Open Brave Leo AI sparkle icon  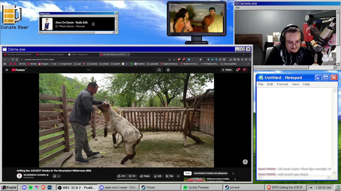(x=242, y=59)
